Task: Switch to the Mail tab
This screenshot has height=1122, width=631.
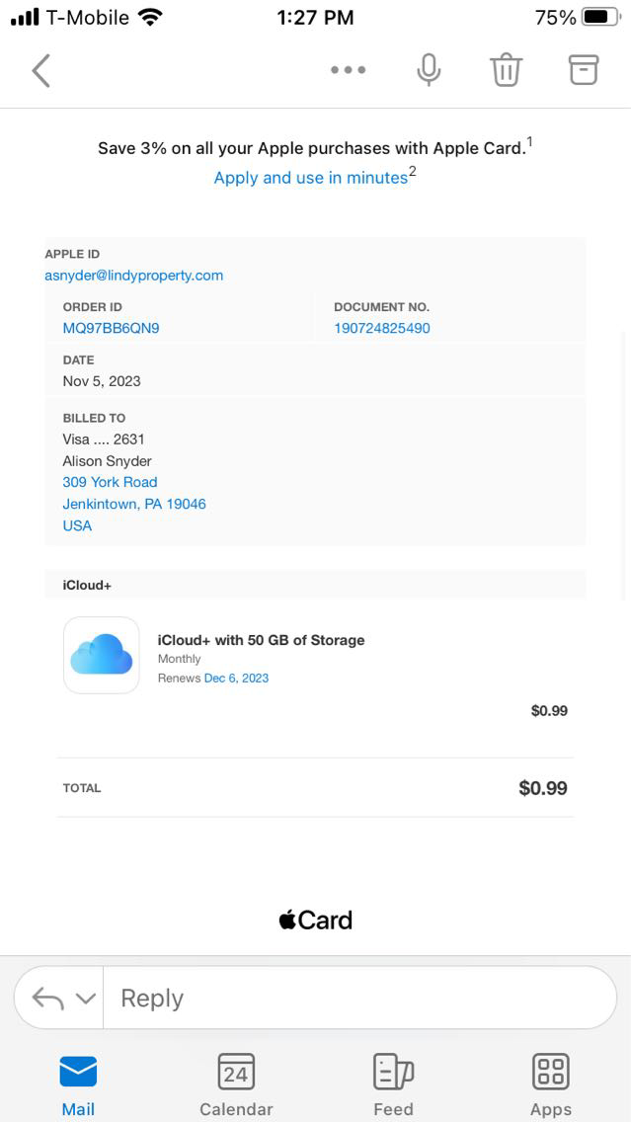Action: [x=78, y=1083]
